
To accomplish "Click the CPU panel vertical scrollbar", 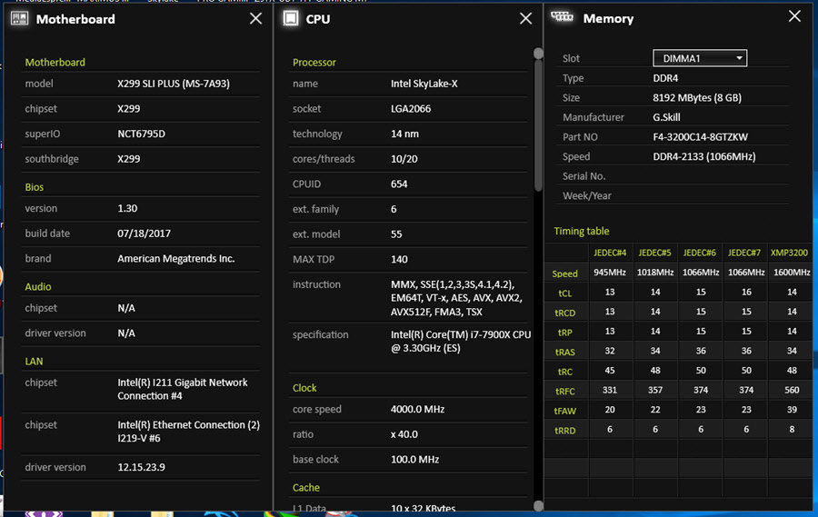I will pos(538,118).
